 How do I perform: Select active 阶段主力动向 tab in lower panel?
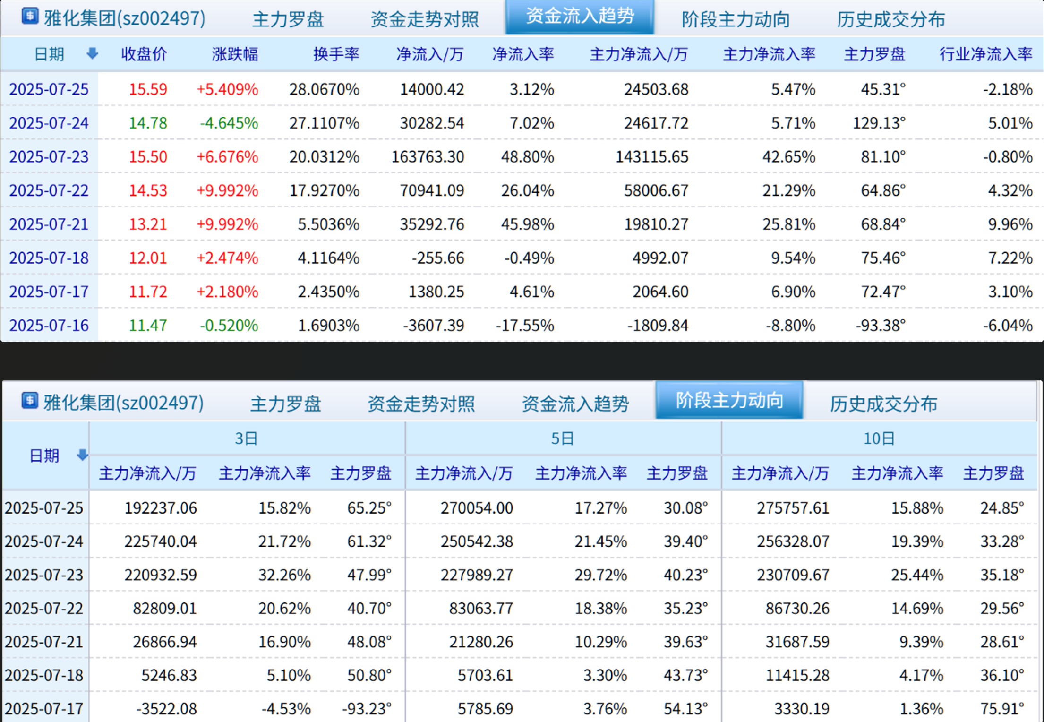pyautogui.click(x=729, y=400)
